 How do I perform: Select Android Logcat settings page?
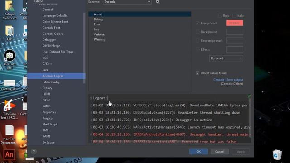tap(56, 76)
